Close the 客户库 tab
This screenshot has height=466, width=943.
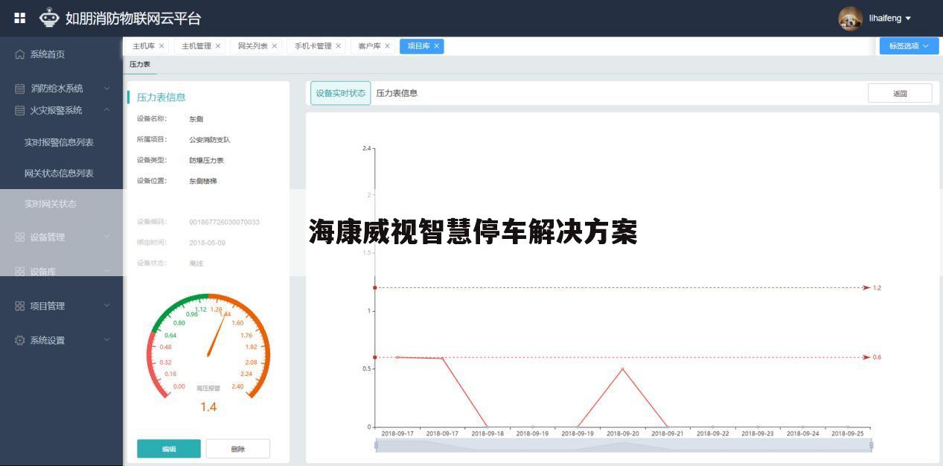pyautogui.click(x=387, y=46)
